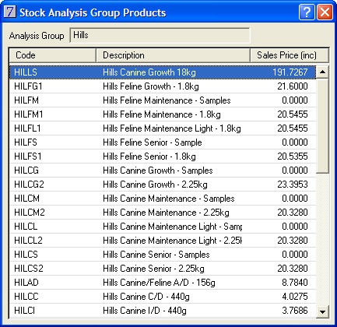337x327 pixels.
Task: Select code HILCS2
Action: [x=29, y=269]
